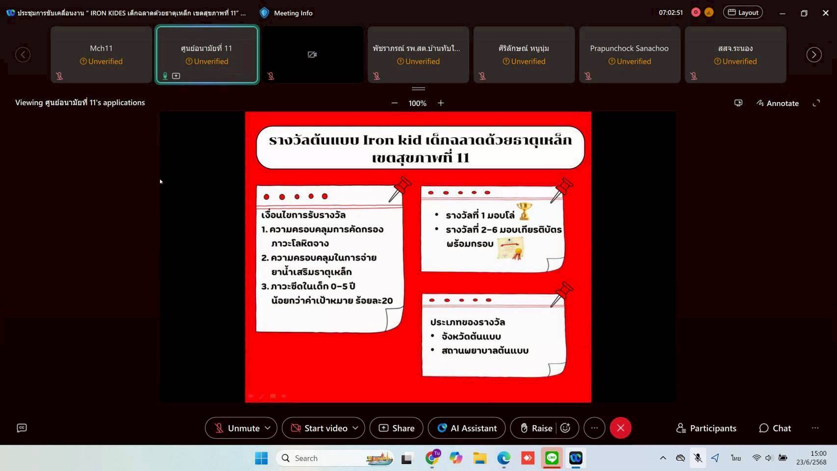
Task: Open the Windows Start menu
Action: coord(262,458)
